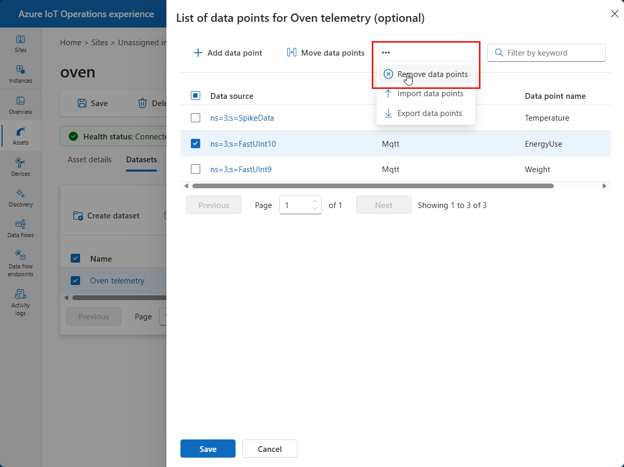Viewport: 624px width, 467px height.
Task: Click the Remove data points circle-x icon
Action: (x=388, y=74)
